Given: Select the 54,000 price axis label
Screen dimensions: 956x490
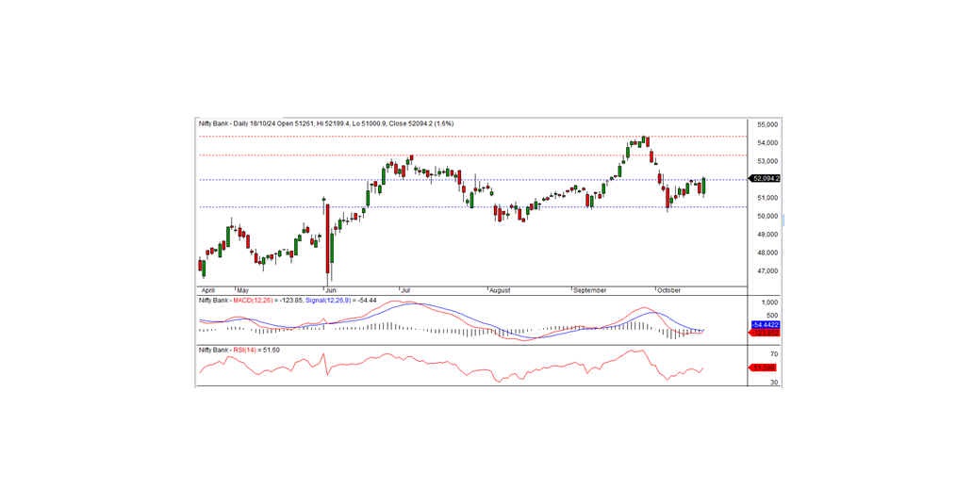Looking at the screenshot, I should pos(767,142).
